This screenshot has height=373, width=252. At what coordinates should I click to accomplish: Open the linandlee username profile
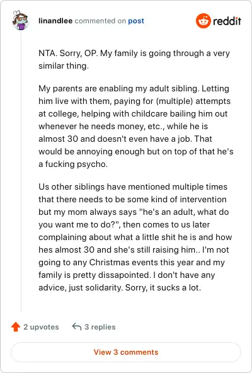[x=55, y=21]
